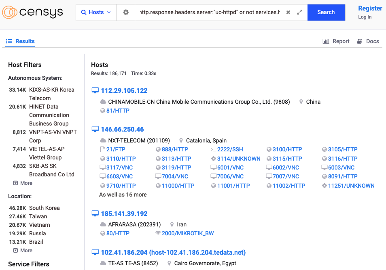Click monitor icon beside host 112.29.105.122
Image resolution: width=386 pixels, height=270 pixels.
click(95, 90)
